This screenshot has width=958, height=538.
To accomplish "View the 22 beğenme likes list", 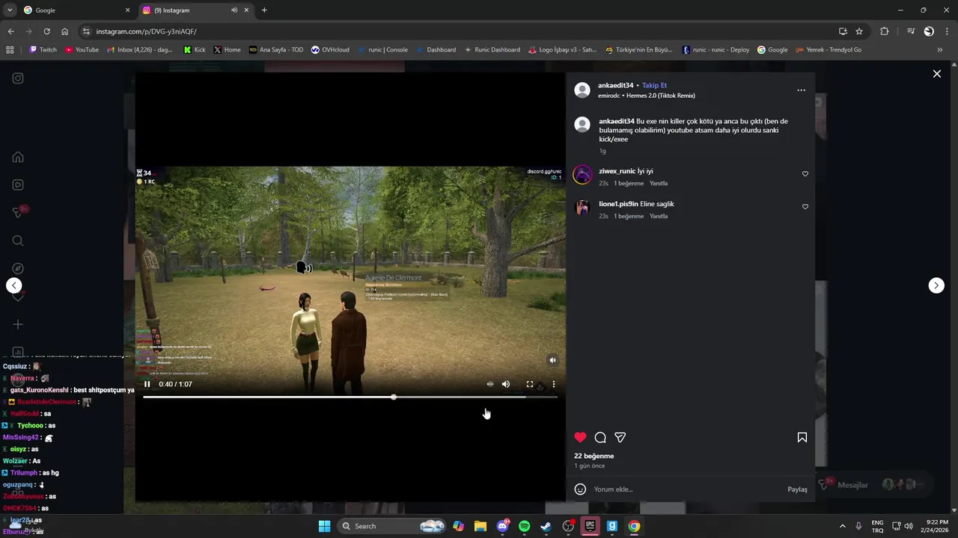I will 594,456.
